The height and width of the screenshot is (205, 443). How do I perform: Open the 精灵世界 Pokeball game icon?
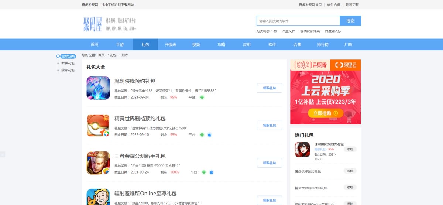pos(98,125)
